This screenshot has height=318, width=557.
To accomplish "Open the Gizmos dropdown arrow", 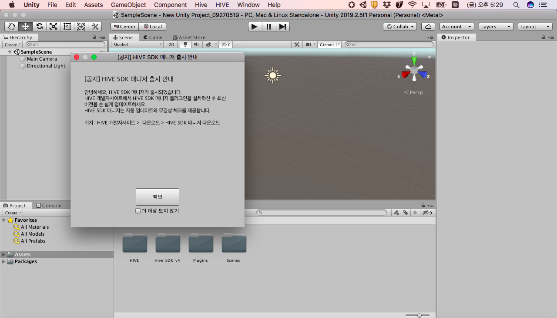I will (339, 44).
